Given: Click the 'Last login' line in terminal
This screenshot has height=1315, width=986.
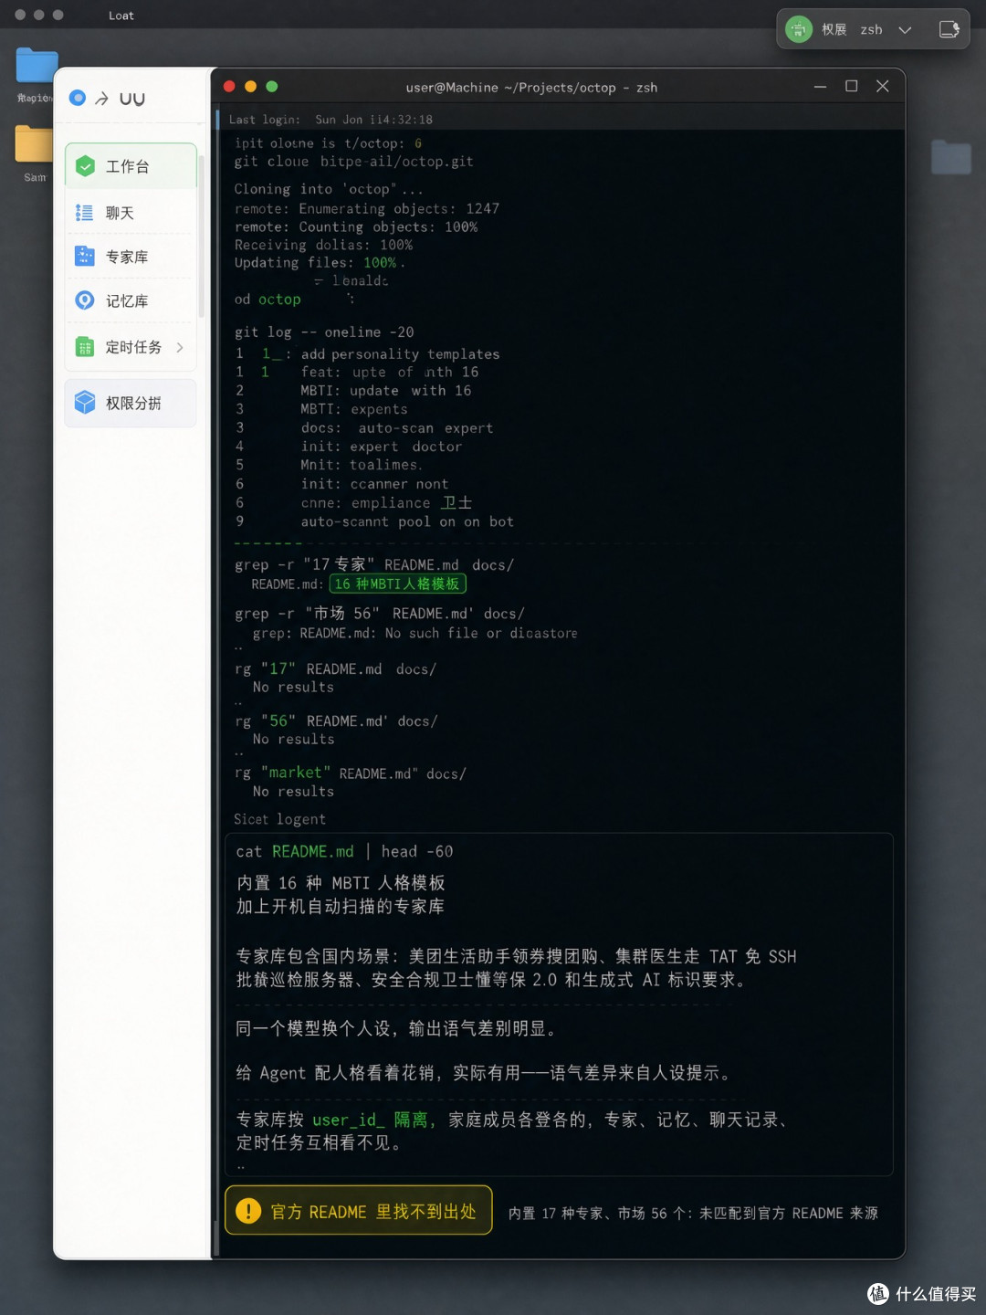Looking at the screenshot, I should point(330,120).
